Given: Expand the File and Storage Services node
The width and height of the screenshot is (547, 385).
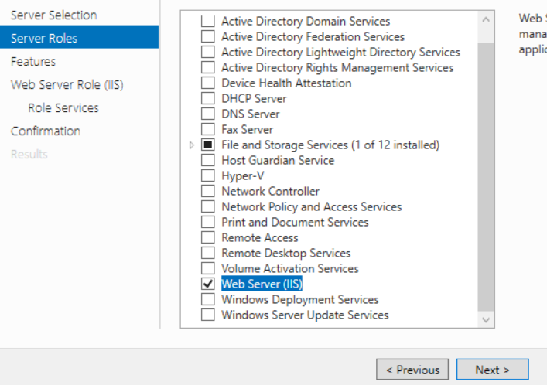Looking at the screenshot, I should coord(192,145).
